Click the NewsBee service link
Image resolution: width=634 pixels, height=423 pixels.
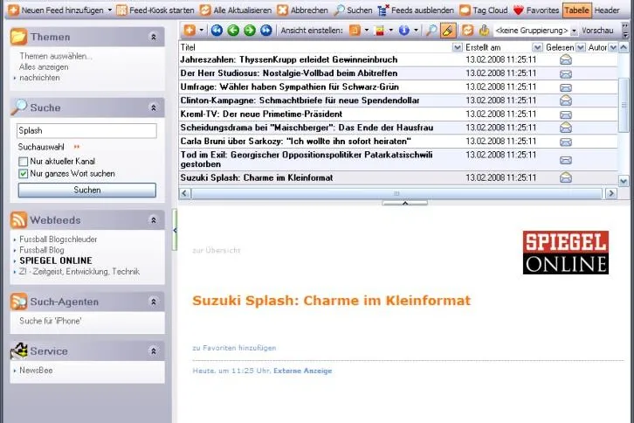tap(36, 371)
